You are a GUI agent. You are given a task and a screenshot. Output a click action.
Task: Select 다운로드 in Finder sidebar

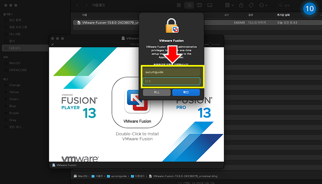coord(25,48)
